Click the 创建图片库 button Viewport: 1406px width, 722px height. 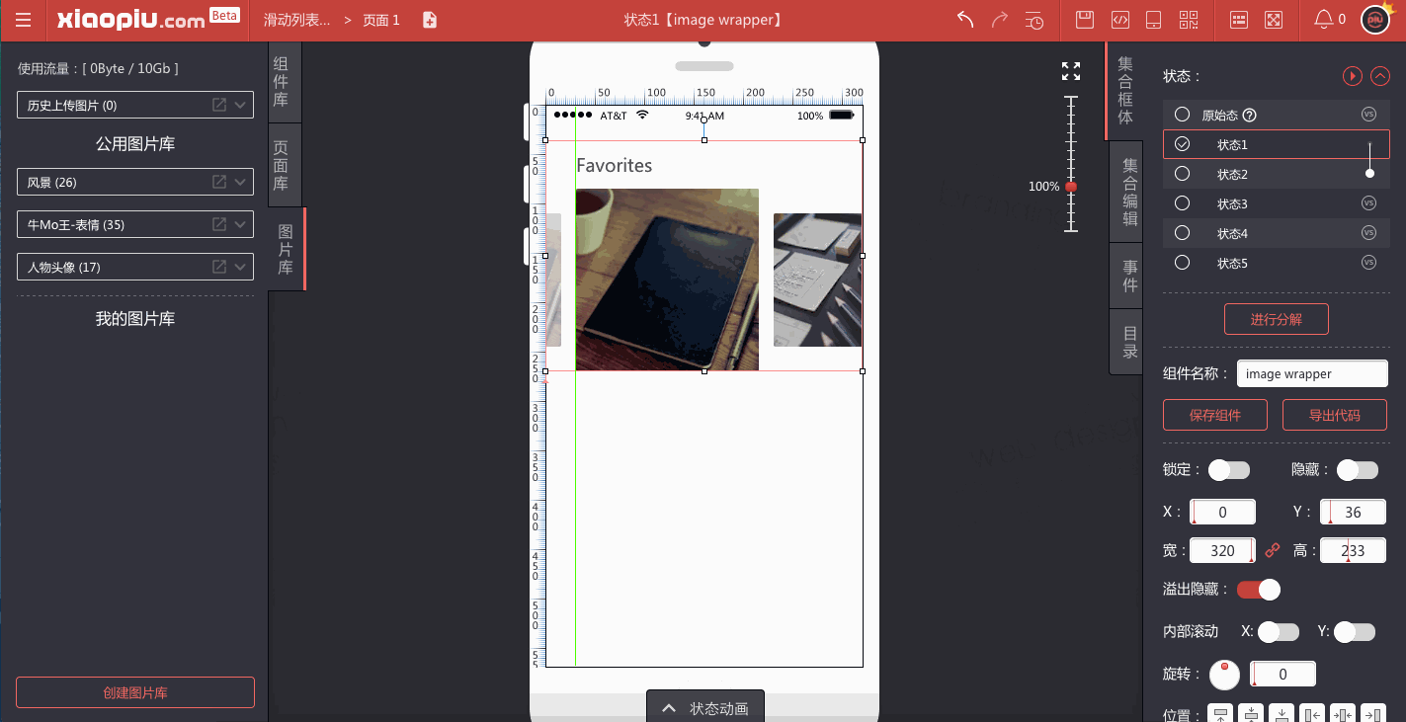coord(135,692)
